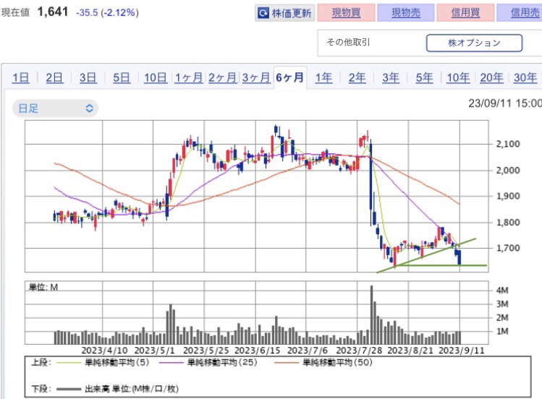Open the 日足 candle interval dropdown

tap(55, 108)
